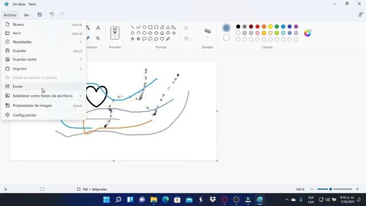Viewport: 366px width, 206px height.
Task: Select the Text tool (A icon)
Action: coord(98,28)
